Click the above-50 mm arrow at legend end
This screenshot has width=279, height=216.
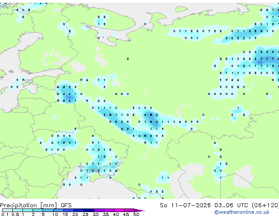139,210
